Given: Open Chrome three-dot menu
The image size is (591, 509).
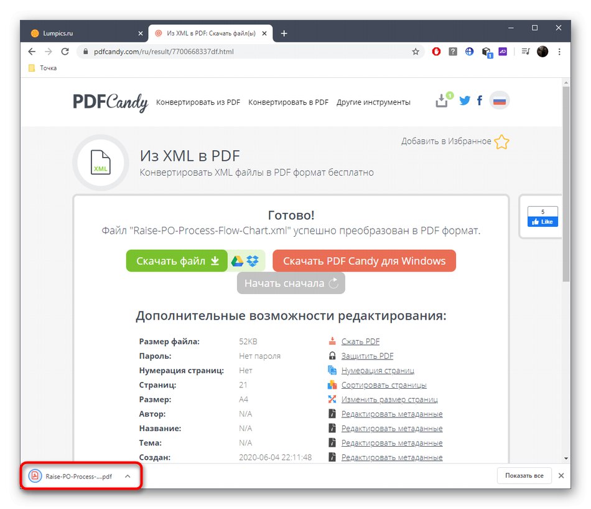Looking at the screenshot, I should click(559, 51).
